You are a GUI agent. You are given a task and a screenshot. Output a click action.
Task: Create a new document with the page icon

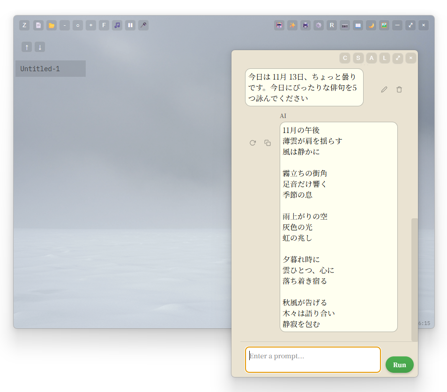(38, 25)
